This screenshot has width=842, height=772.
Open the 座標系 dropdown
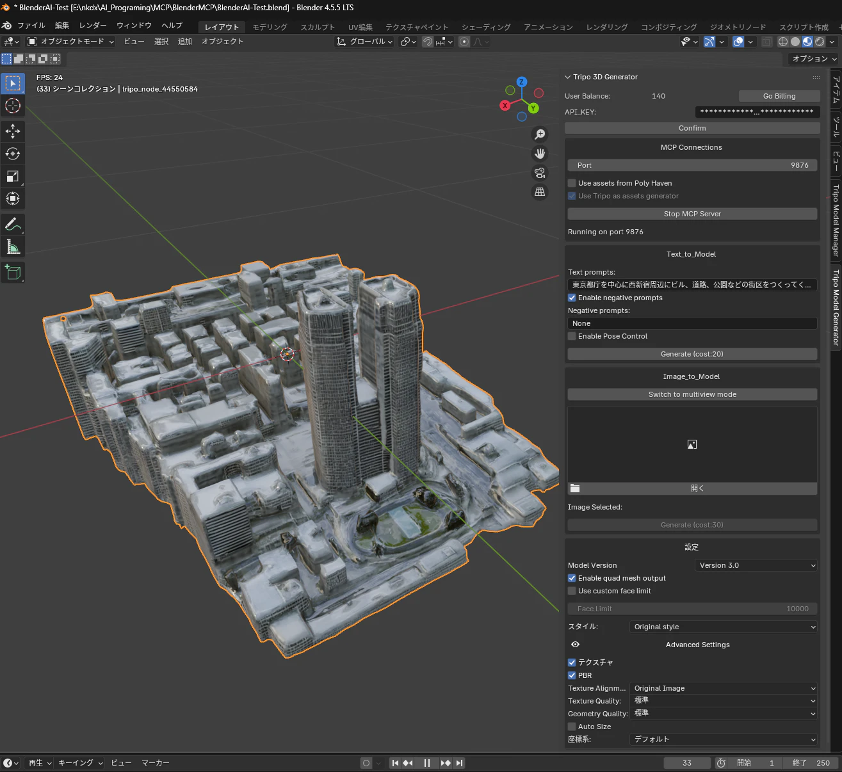(x=724, y=739)
